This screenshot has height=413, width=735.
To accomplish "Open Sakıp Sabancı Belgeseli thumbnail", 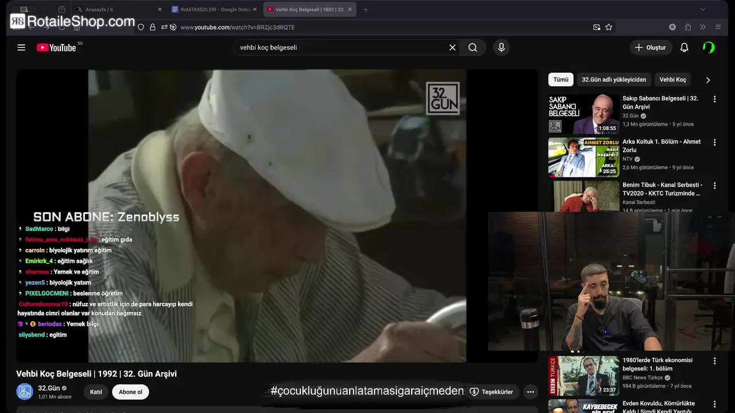I will click(x=583, y=114).
